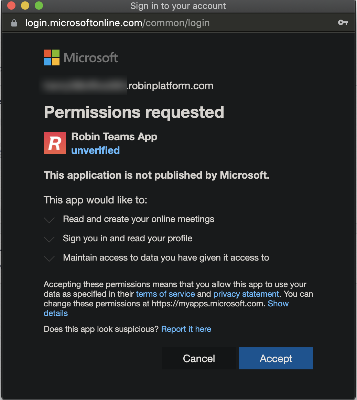Report the app via Report it here
This screenshot has width=357, height=400.
186,329
